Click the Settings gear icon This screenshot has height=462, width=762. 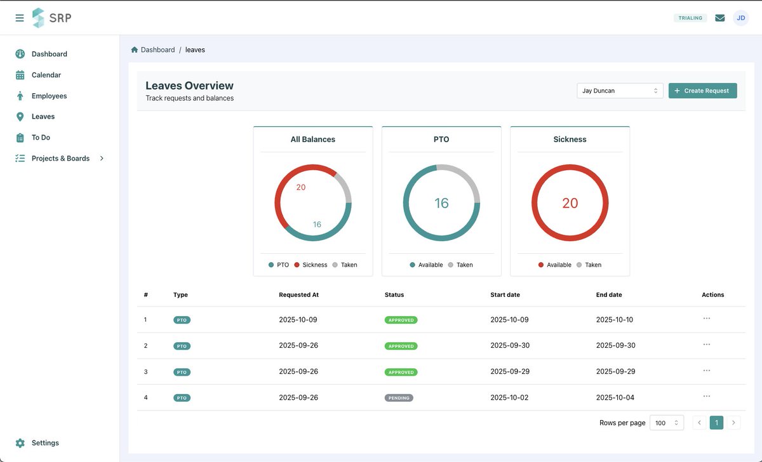tap(20, 443)
